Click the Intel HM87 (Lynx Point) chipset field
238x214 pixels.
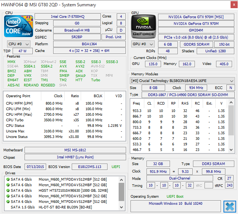tap(75, 157)
